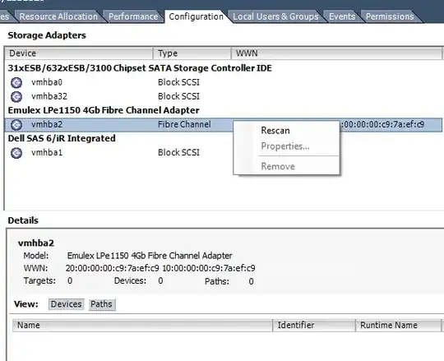Click the vmhba2 title in Details

(36, 243)
